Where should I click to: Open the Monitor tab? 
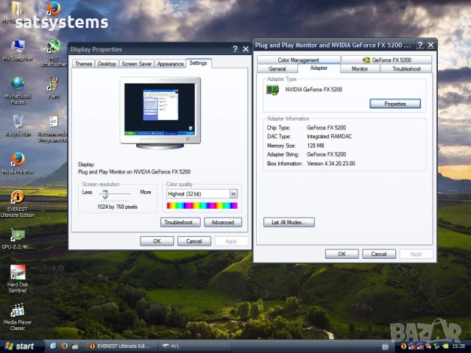360,68
